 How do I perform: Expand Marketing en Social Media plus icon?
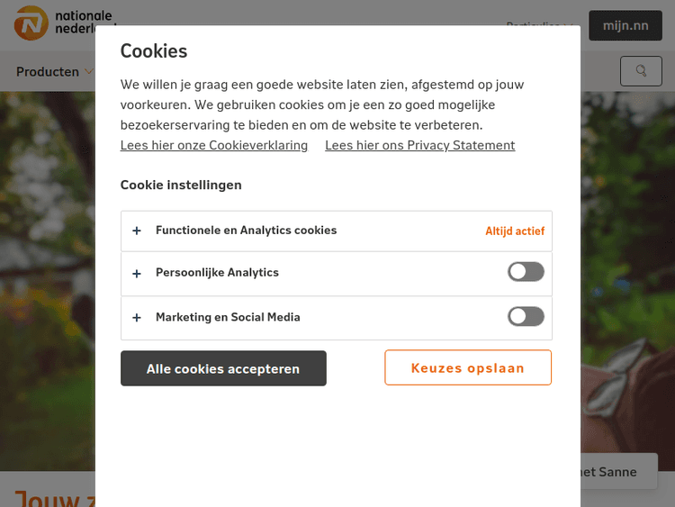(137, 318)
